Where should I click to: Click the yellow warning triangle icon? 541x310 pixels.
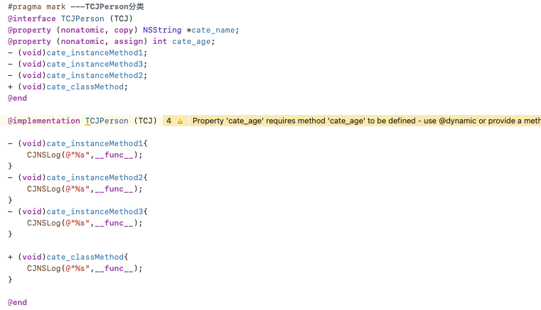tap(180, 121)
